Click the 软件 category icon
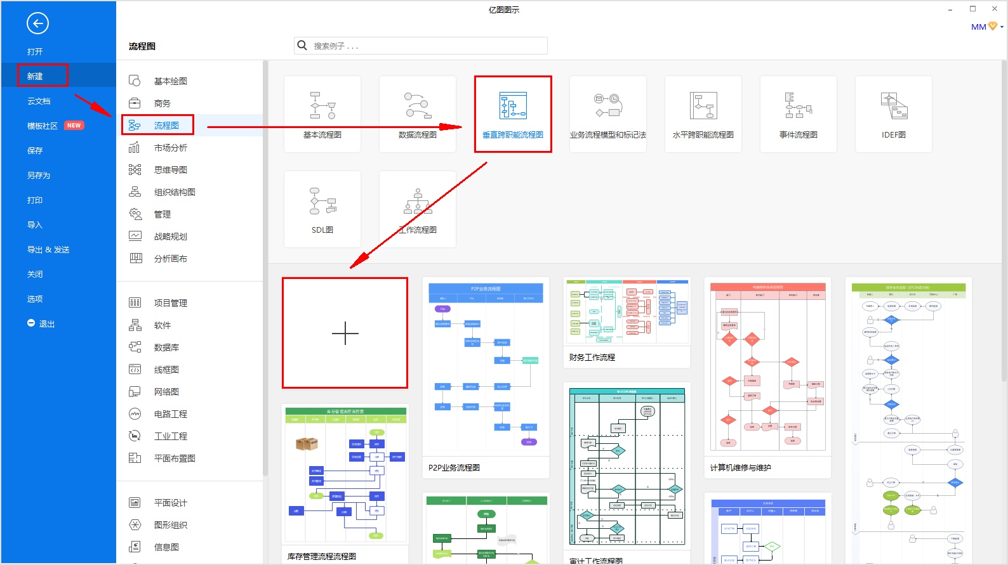The width and height of the screenshot is (1008, 565). click(x=135, y=325)
